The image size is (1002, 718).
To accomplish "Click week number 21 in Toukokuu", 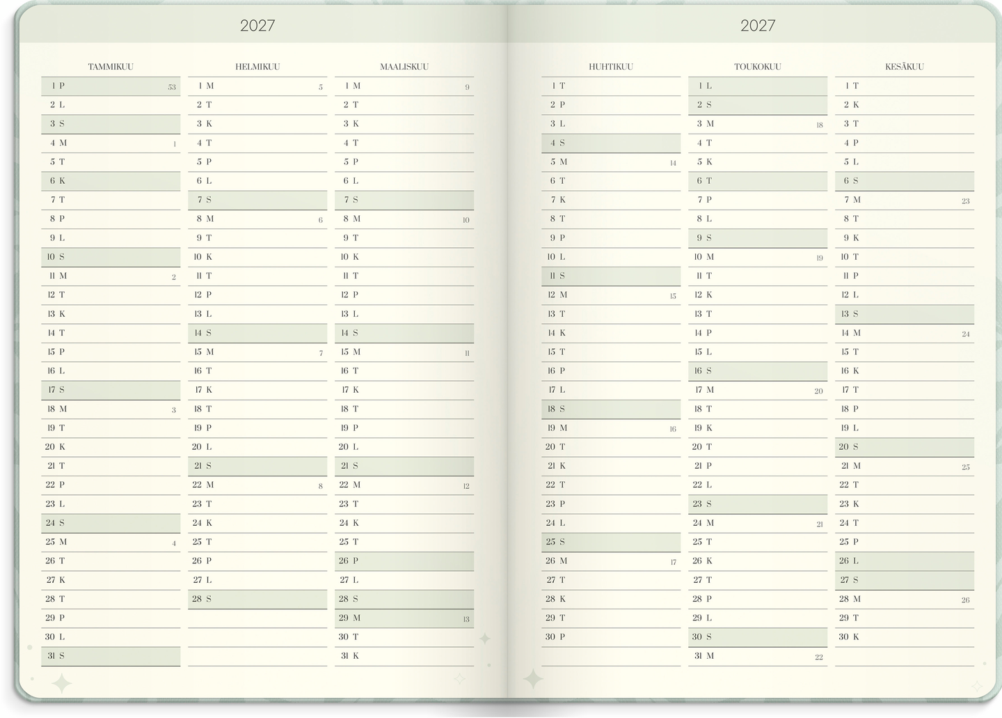I will point(820,524).
